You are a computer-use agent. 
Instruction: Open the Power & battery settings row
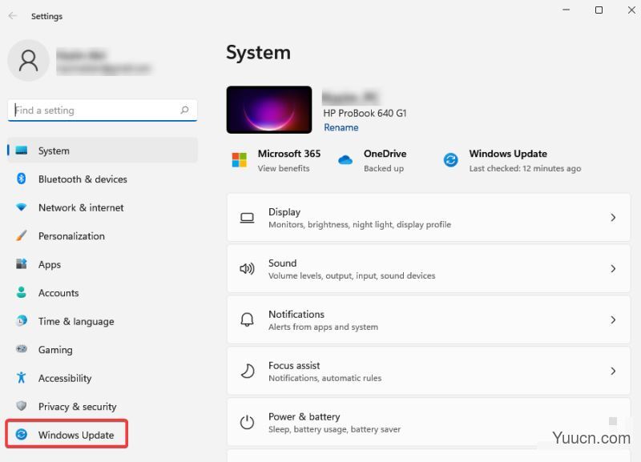pyautogui.click(x=429, y=423)
